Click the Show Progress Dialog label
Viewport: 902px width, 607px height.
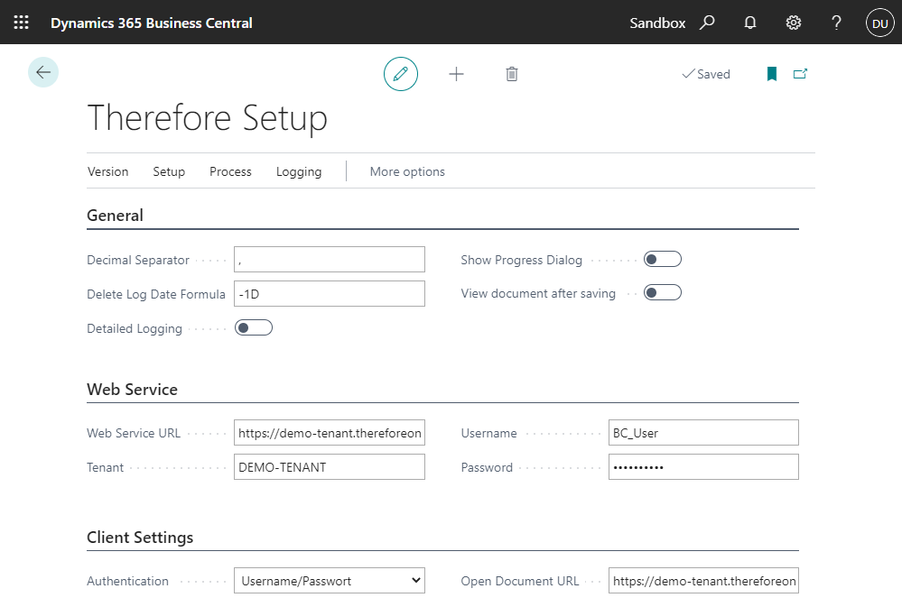(x=521, y=260)
